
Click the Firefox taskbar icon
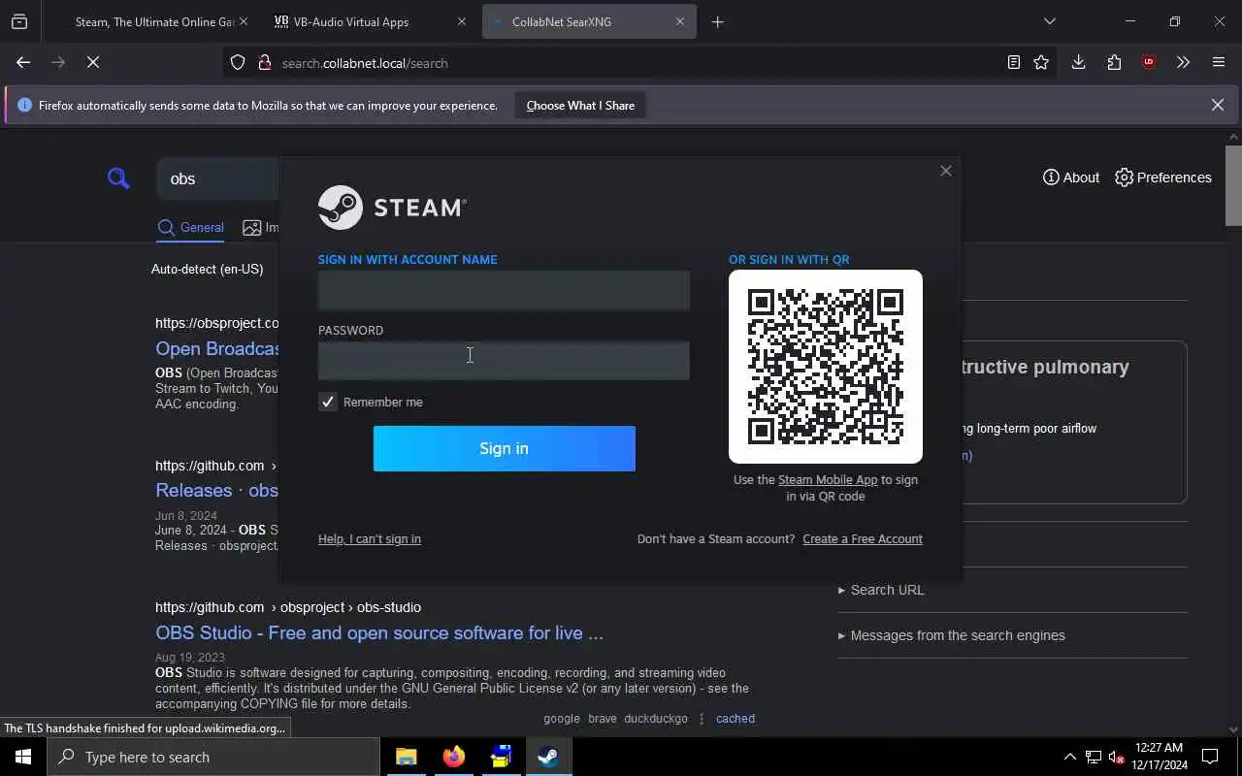point(454,757)
